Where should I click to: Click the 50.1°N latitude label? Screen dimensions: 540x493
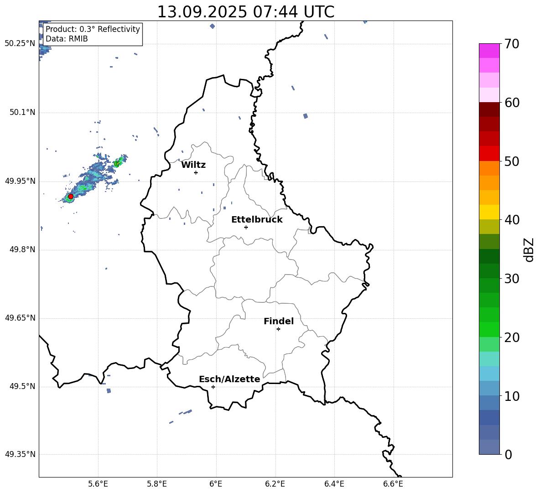22,113
